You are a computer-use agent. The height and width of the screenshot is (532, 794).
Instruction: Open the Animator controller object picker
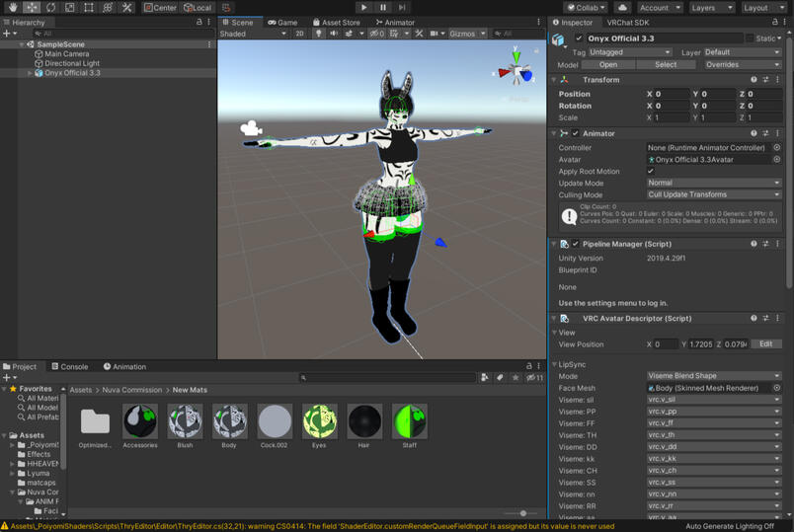point(777,147)
